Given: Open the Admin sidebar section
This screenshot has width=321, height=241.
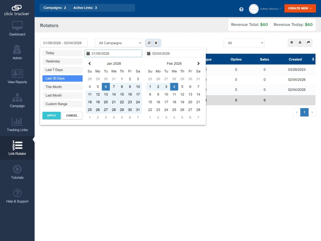Looking at the screenshot, I should (x=17, y=52).
